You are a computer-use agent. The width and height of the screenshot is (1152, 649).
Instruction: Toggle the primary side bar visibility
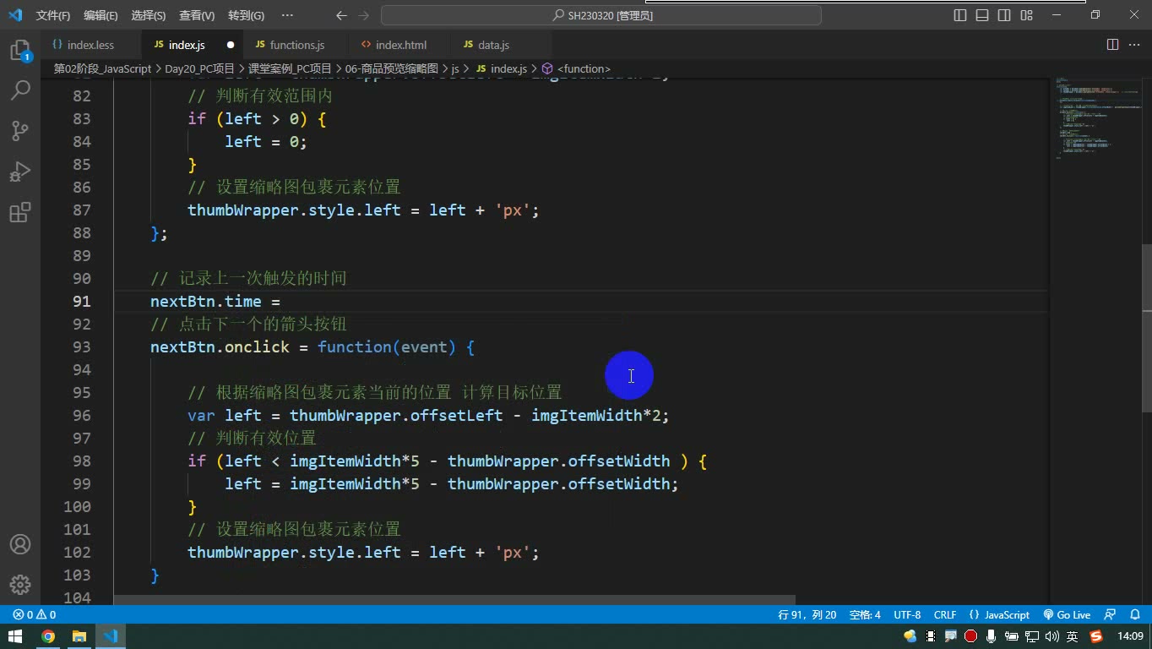[x=960, y=15]
